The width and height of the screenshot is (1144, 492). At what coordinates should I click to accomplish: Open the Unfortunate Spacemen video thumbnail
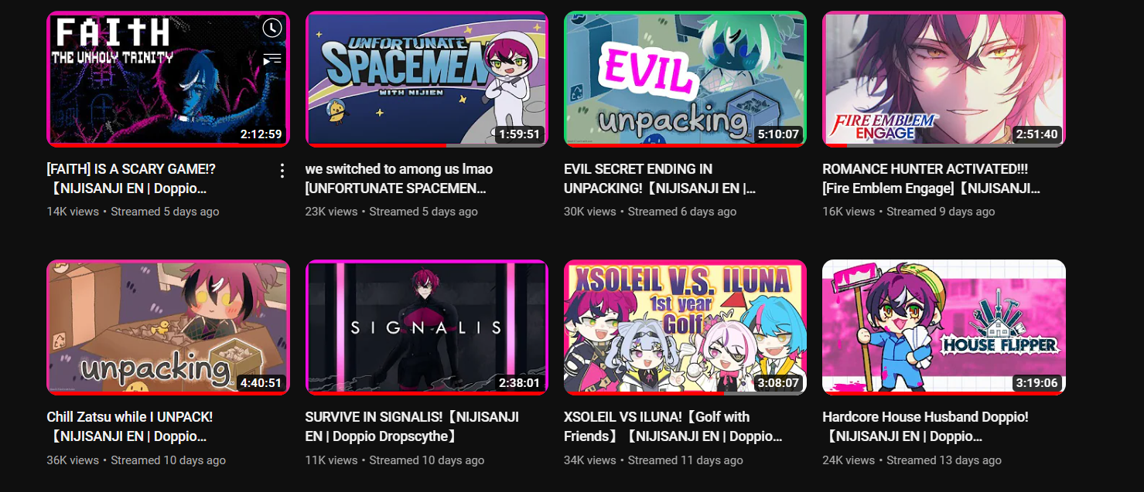[x=427, y=78]
